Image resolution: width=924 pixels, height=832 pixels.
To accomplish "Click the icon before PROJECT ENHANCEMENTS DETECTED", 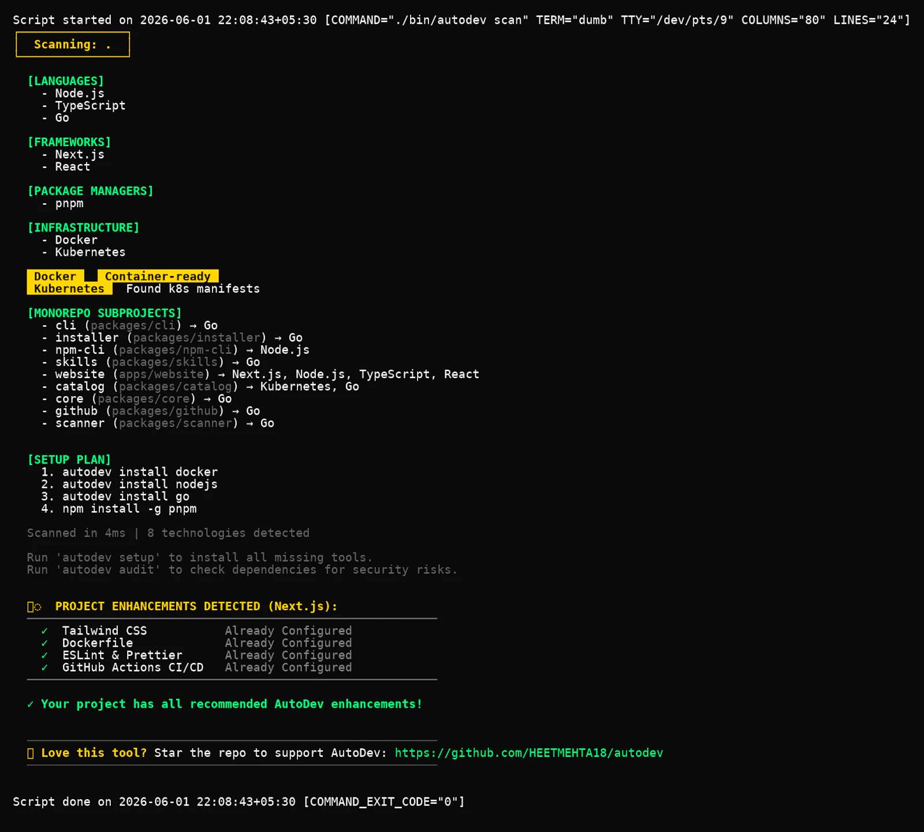I will (x=34, y=607).
